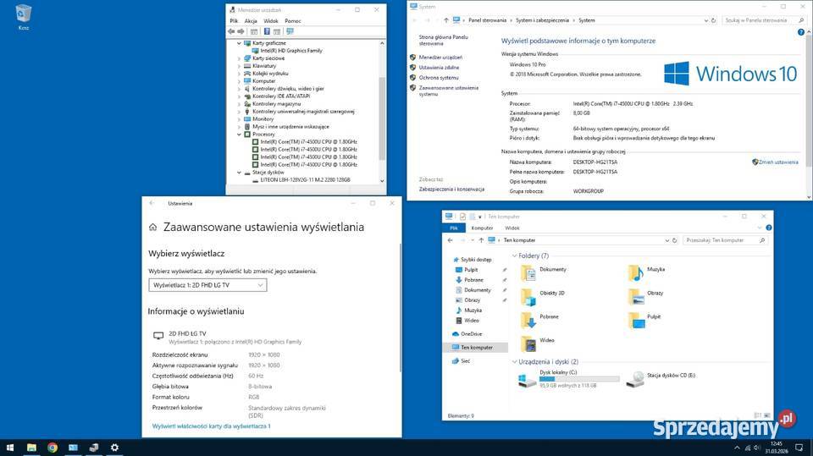
Task: Open Zaawansowane ustawienia systemu link
Action: pyautogui.click(x=449, y=91)
